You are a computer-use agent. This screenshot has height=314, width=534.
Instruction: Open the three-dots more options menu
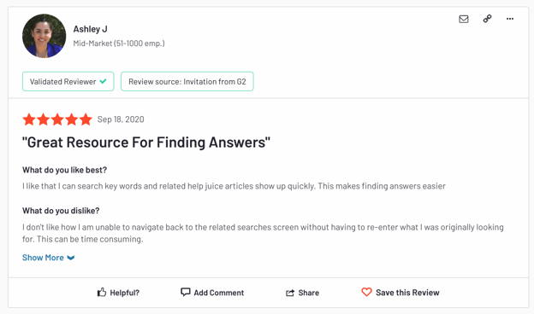point(510,19)
